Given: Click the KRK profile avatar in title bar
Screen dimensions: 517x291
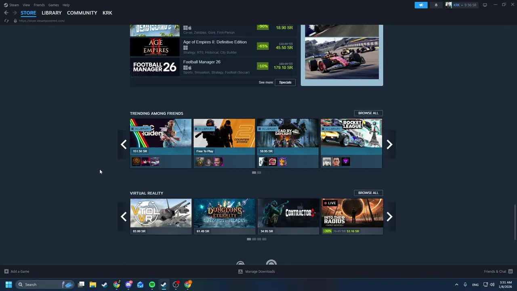Looking at the screenshot, I should (448, 5).
